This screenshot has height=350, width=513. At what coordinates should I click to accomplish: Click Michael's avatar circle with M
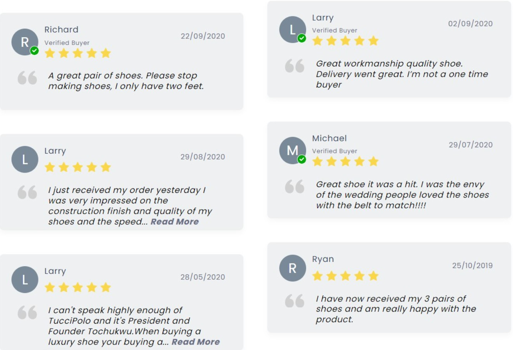coord(292,150)
